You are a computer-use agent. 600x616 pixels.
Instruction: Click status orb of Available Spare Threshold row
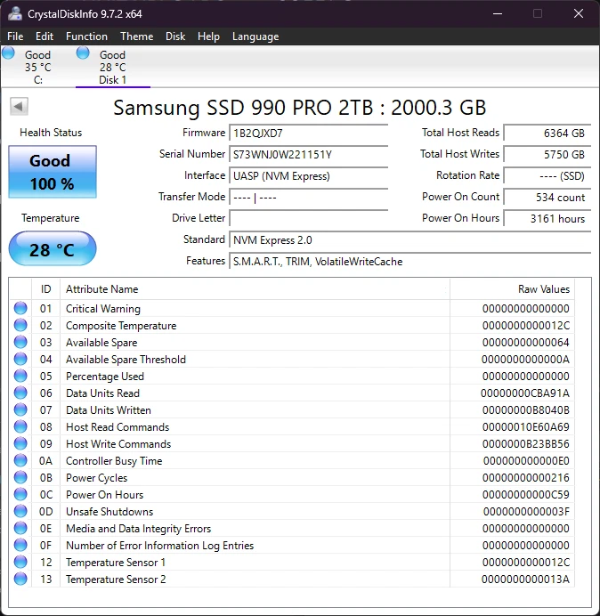(x=20, y=359)
